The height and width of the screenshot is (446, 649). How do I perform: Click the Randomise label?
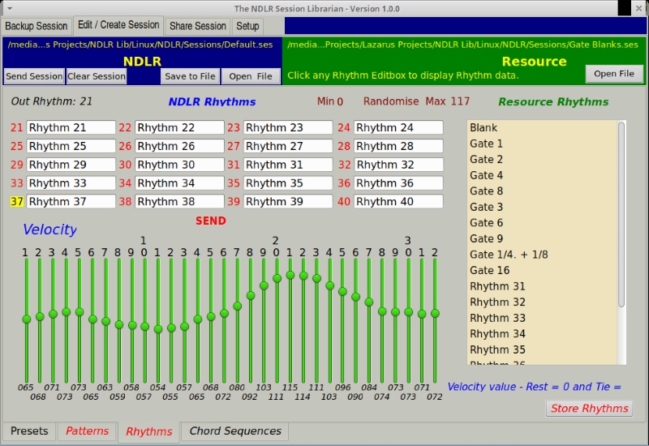click(391, 101)
